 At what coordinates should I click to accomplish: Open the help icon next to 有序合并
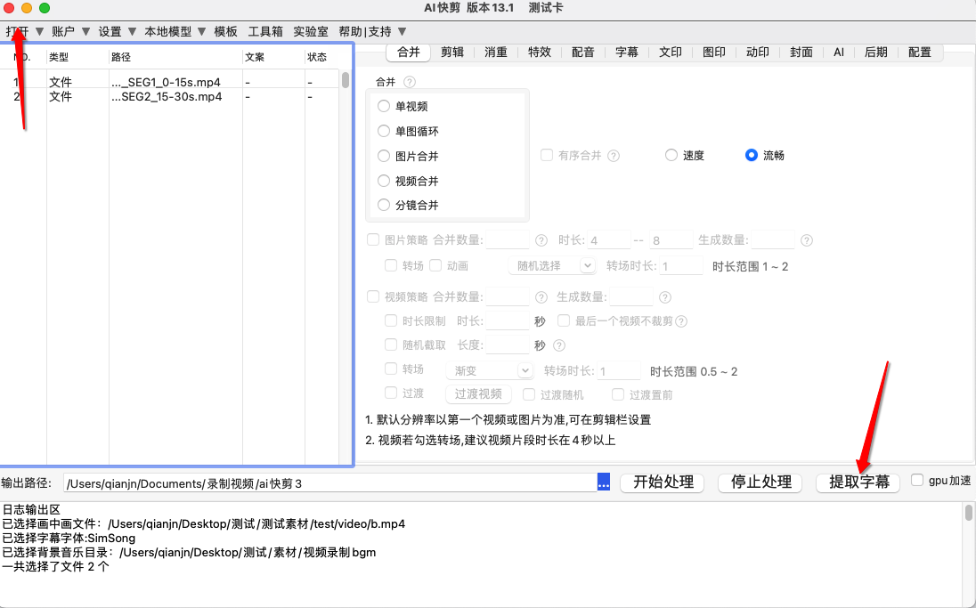point(614,156)
